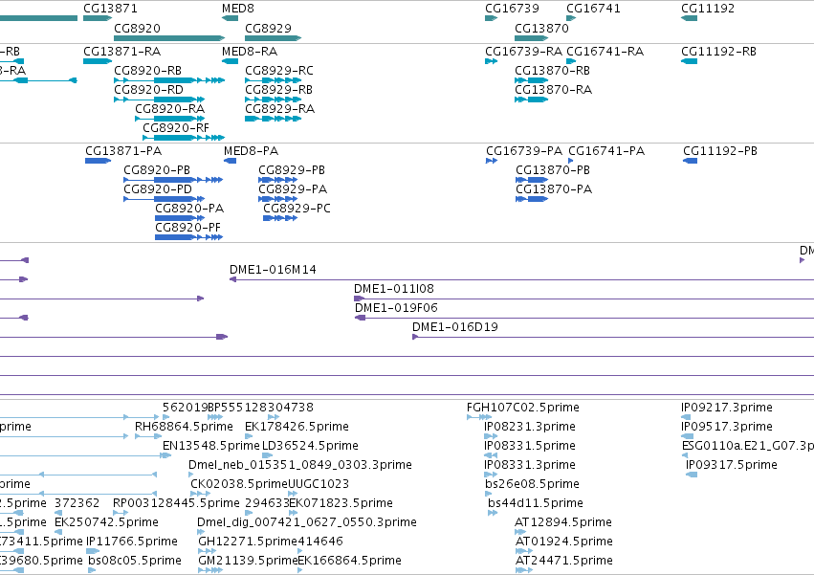This screenshot has width=814, height=575.
Task: Select the CG13871 gene label
Action: [111, 9]
